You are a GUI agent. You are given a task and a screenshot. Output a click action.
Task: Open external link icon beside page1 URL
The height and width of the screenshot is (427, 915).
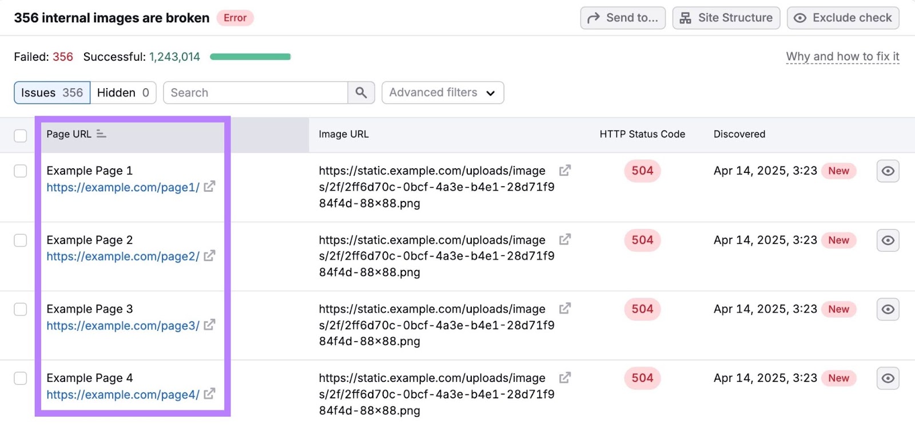point(209,187)
